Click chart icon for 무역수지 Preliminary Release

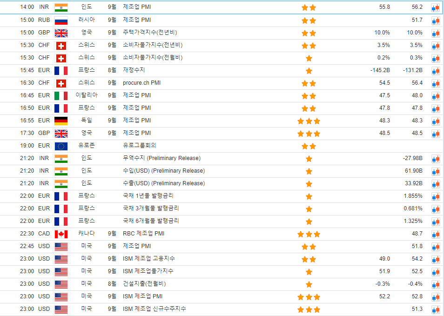point(435,159)
